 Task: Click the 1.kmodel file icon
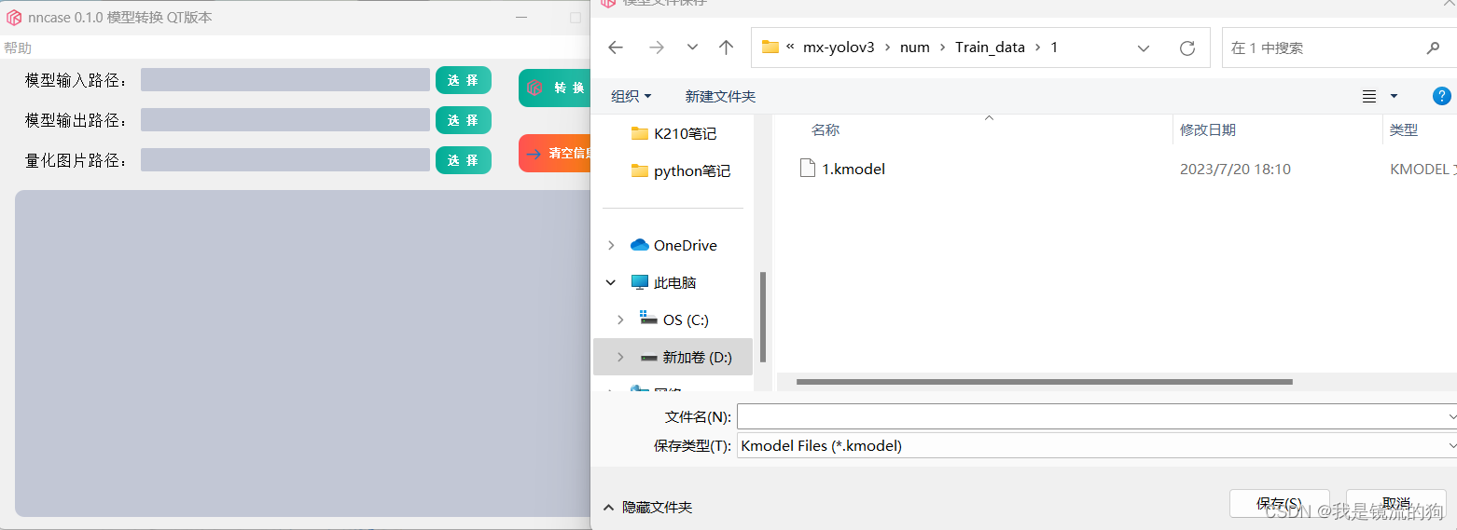(808, 169)
